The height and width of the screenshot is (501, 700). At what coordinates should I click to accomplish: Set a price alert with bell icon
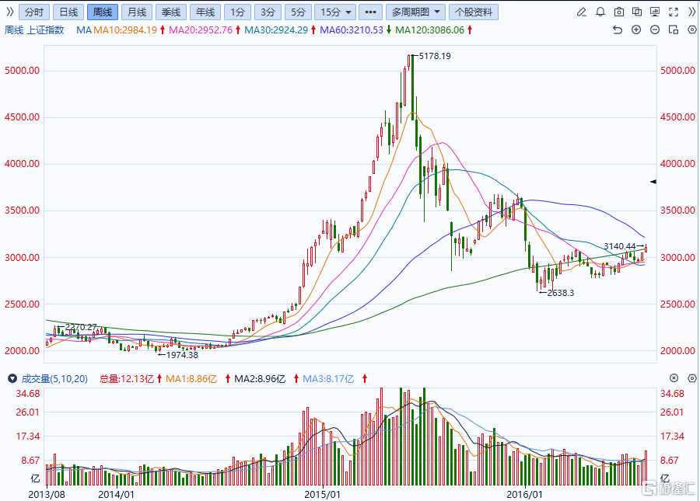click(600, 12)
